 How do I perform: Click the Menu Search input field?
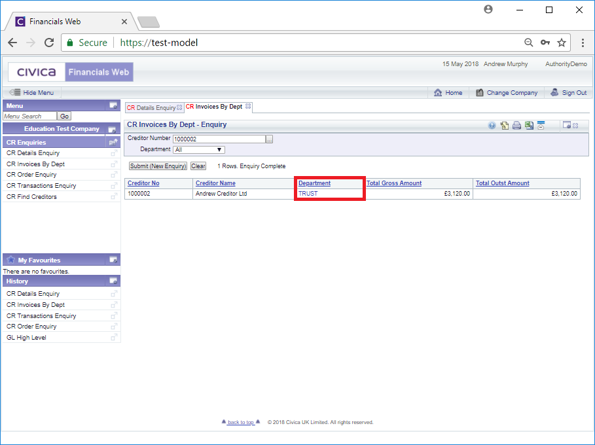[29, 116]
